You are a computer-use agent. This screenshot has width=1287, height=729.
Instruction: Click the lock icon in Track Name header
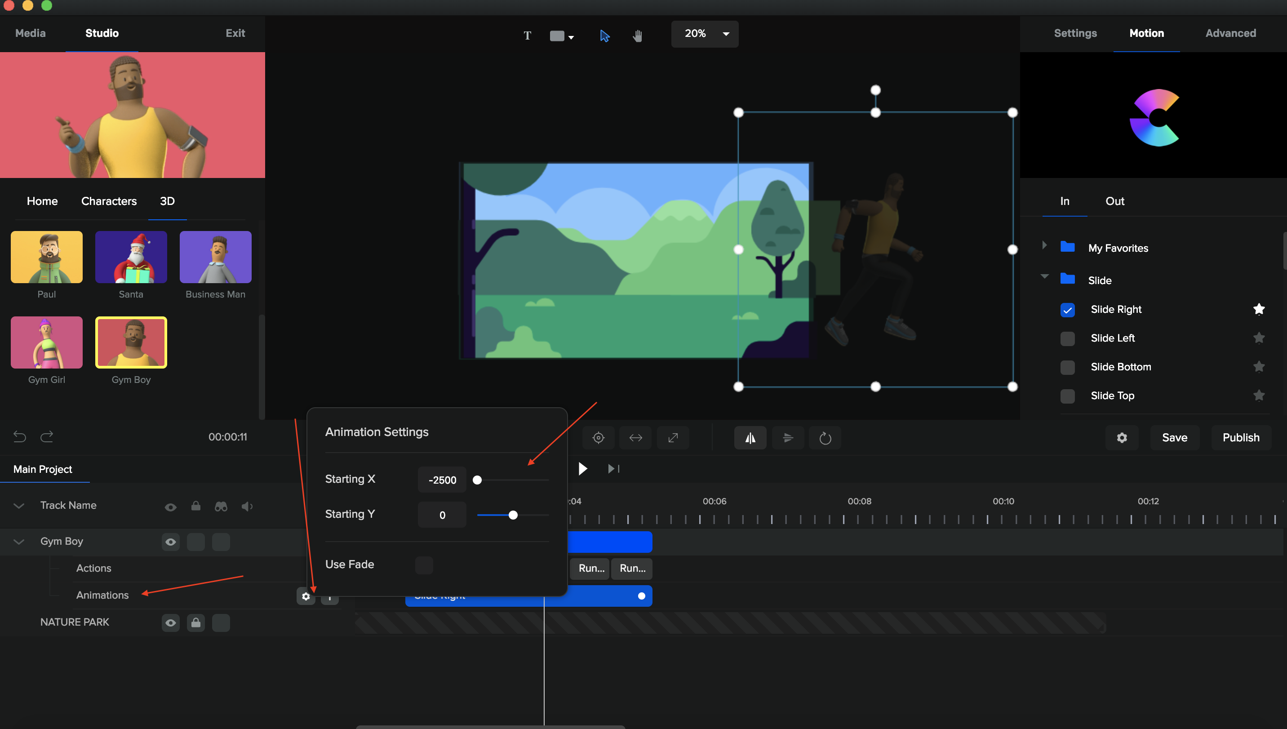pos(196,506)
